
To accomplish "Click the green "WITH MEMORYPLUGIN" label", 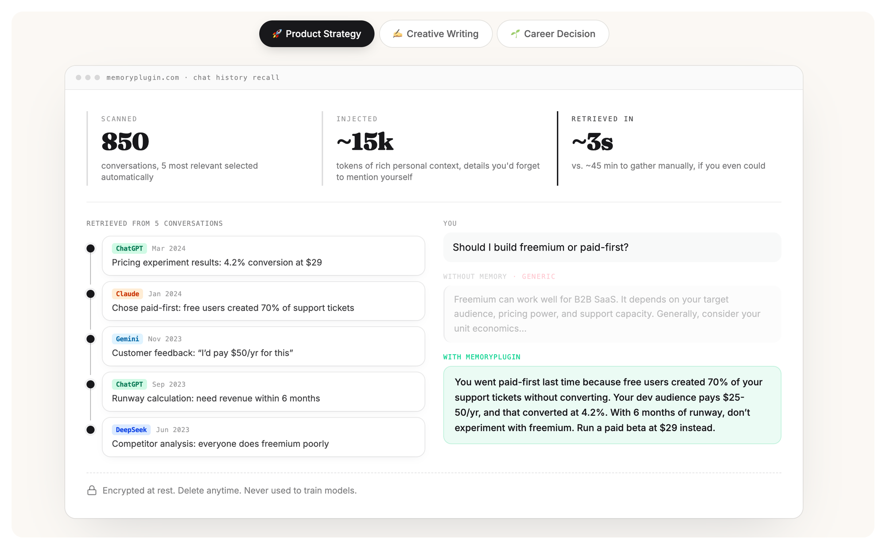I will coord(482,357).
